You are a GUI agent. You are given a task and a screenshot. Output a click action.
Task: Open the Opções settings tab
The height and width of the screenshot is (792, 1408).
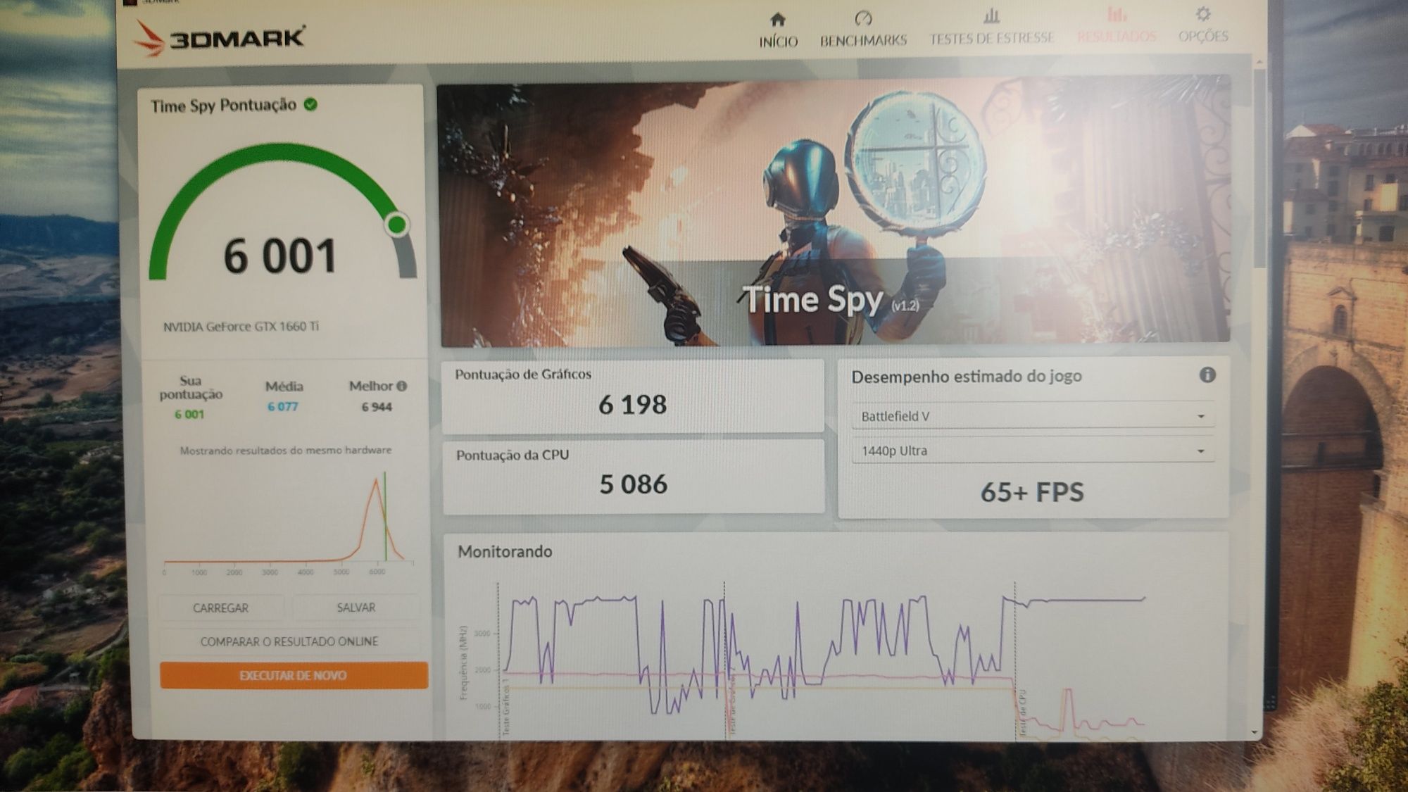[1203, 25]
